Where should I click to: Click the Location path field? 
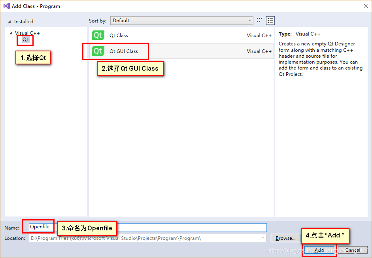tap(147, 238)
